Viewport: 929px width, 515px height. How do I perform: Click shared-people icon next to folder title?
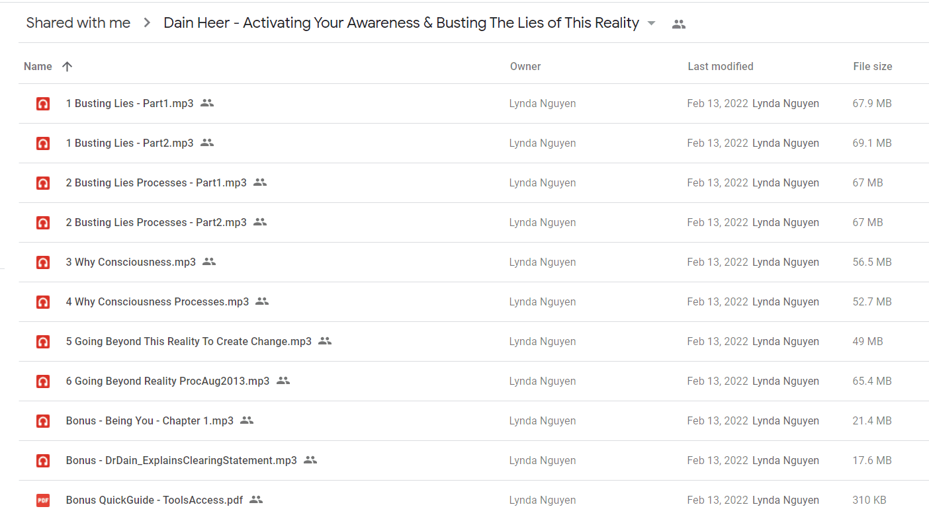tap(679, 24)
